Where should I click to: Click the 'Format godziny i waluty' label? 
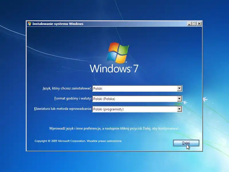[73, 98]
